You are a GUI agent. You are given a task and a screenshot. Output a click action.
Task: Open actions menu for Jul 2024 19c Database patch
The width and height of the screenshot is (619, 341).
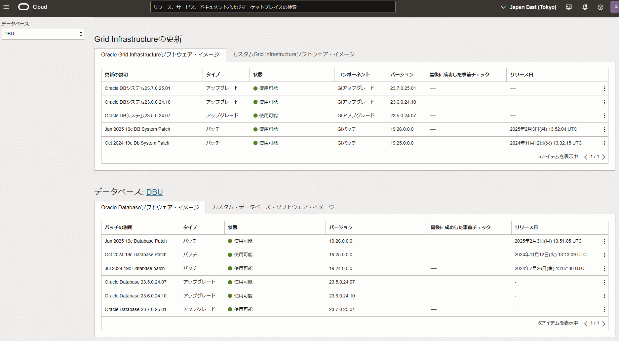(604, 269)
